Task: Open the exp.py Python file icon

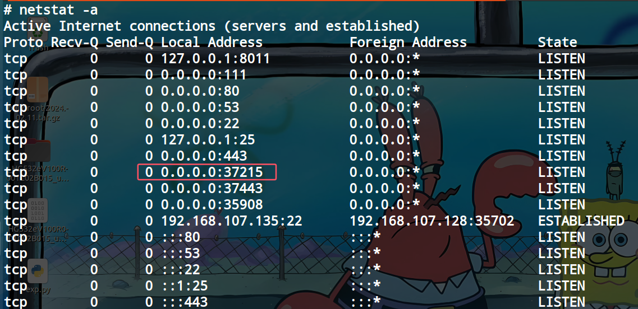Action: coord(38,271)
